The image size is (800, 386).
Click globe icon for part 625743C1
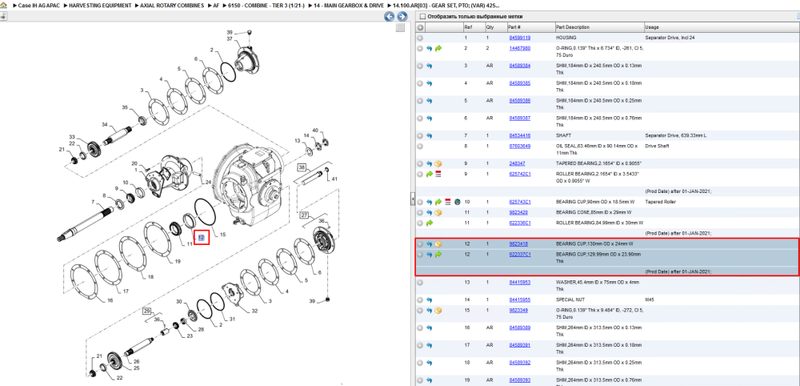point(457,202)
